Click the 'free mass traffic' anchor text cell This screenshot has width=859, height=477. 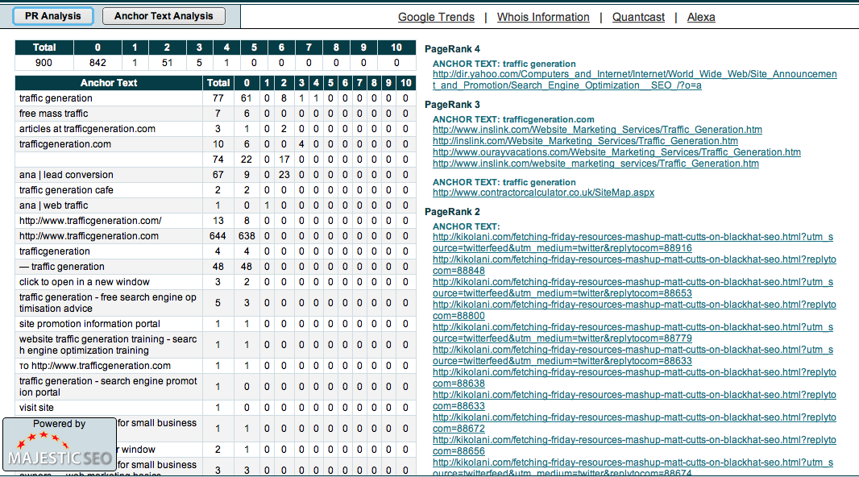coord(53,114)
